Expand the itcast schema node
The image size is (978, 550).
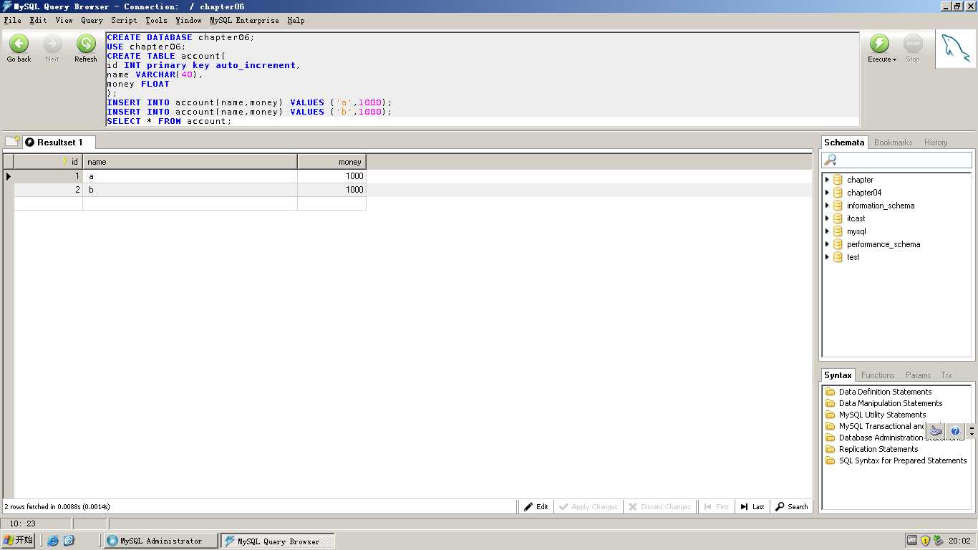(827, 218)
